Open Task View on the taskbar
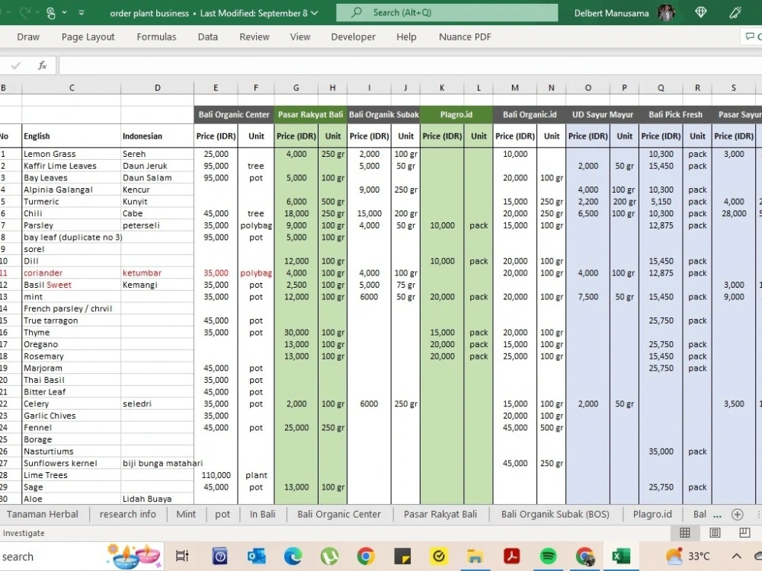 click(182, 557)
